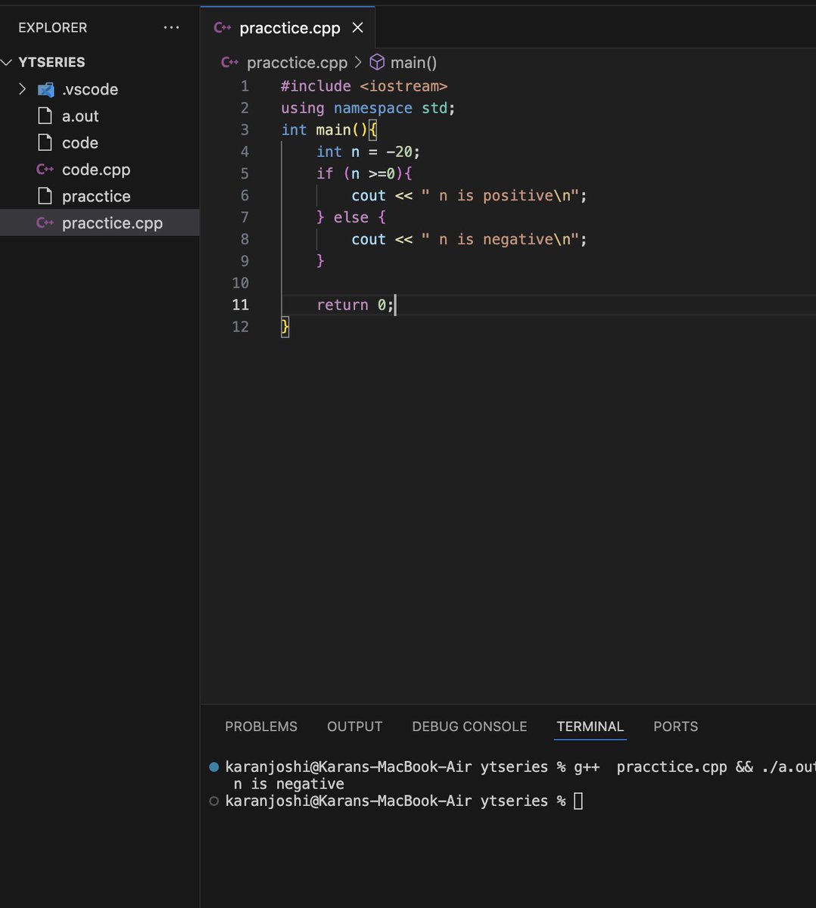This screenshot has height=908, width=816.
Task: Open the DEBUG CONSOLE tab
Action: [x=469, y=726]
